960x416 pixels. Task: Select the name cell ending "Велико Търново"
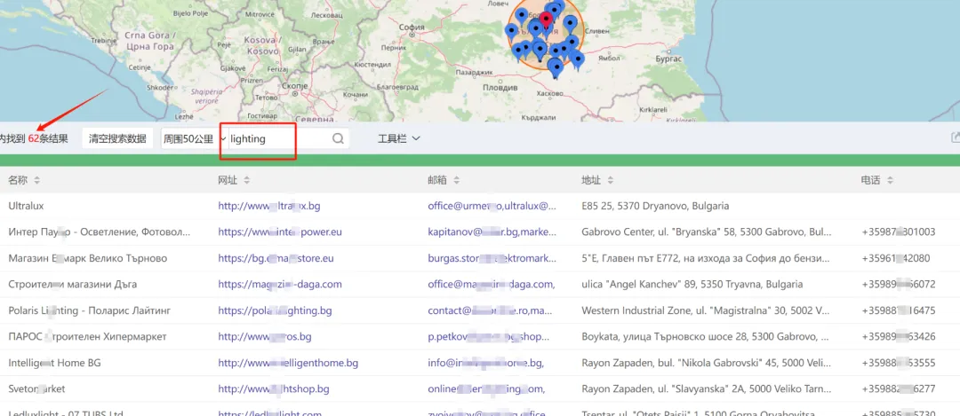tap(87, 258)
